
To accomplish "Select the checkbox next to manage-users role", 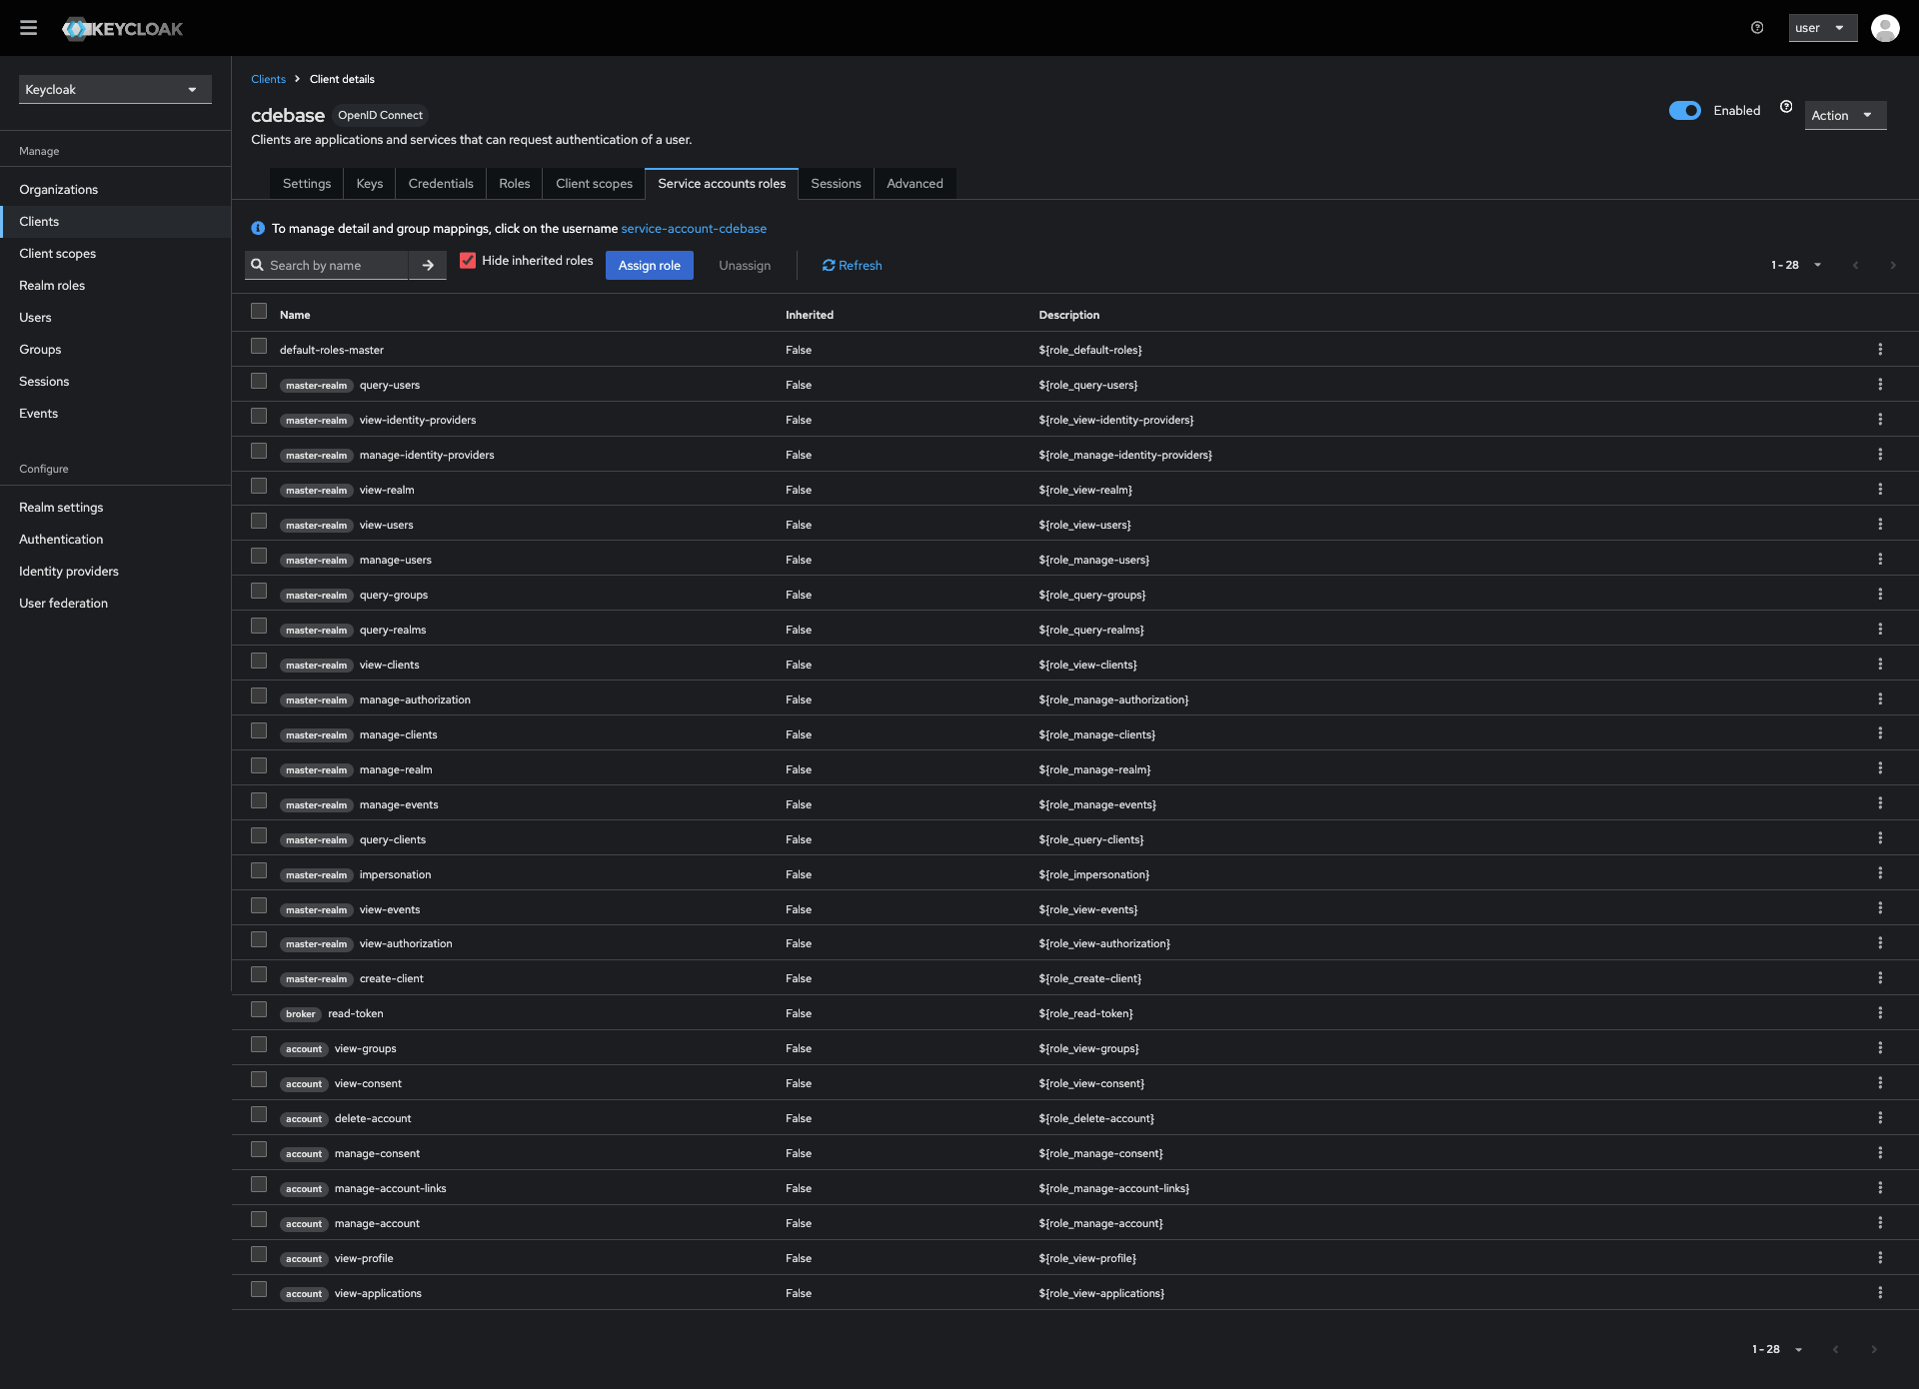I will click(x=258, y=558).
